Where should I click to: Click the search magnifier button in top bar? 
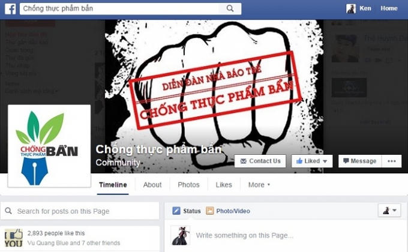(x=230, y=8)
